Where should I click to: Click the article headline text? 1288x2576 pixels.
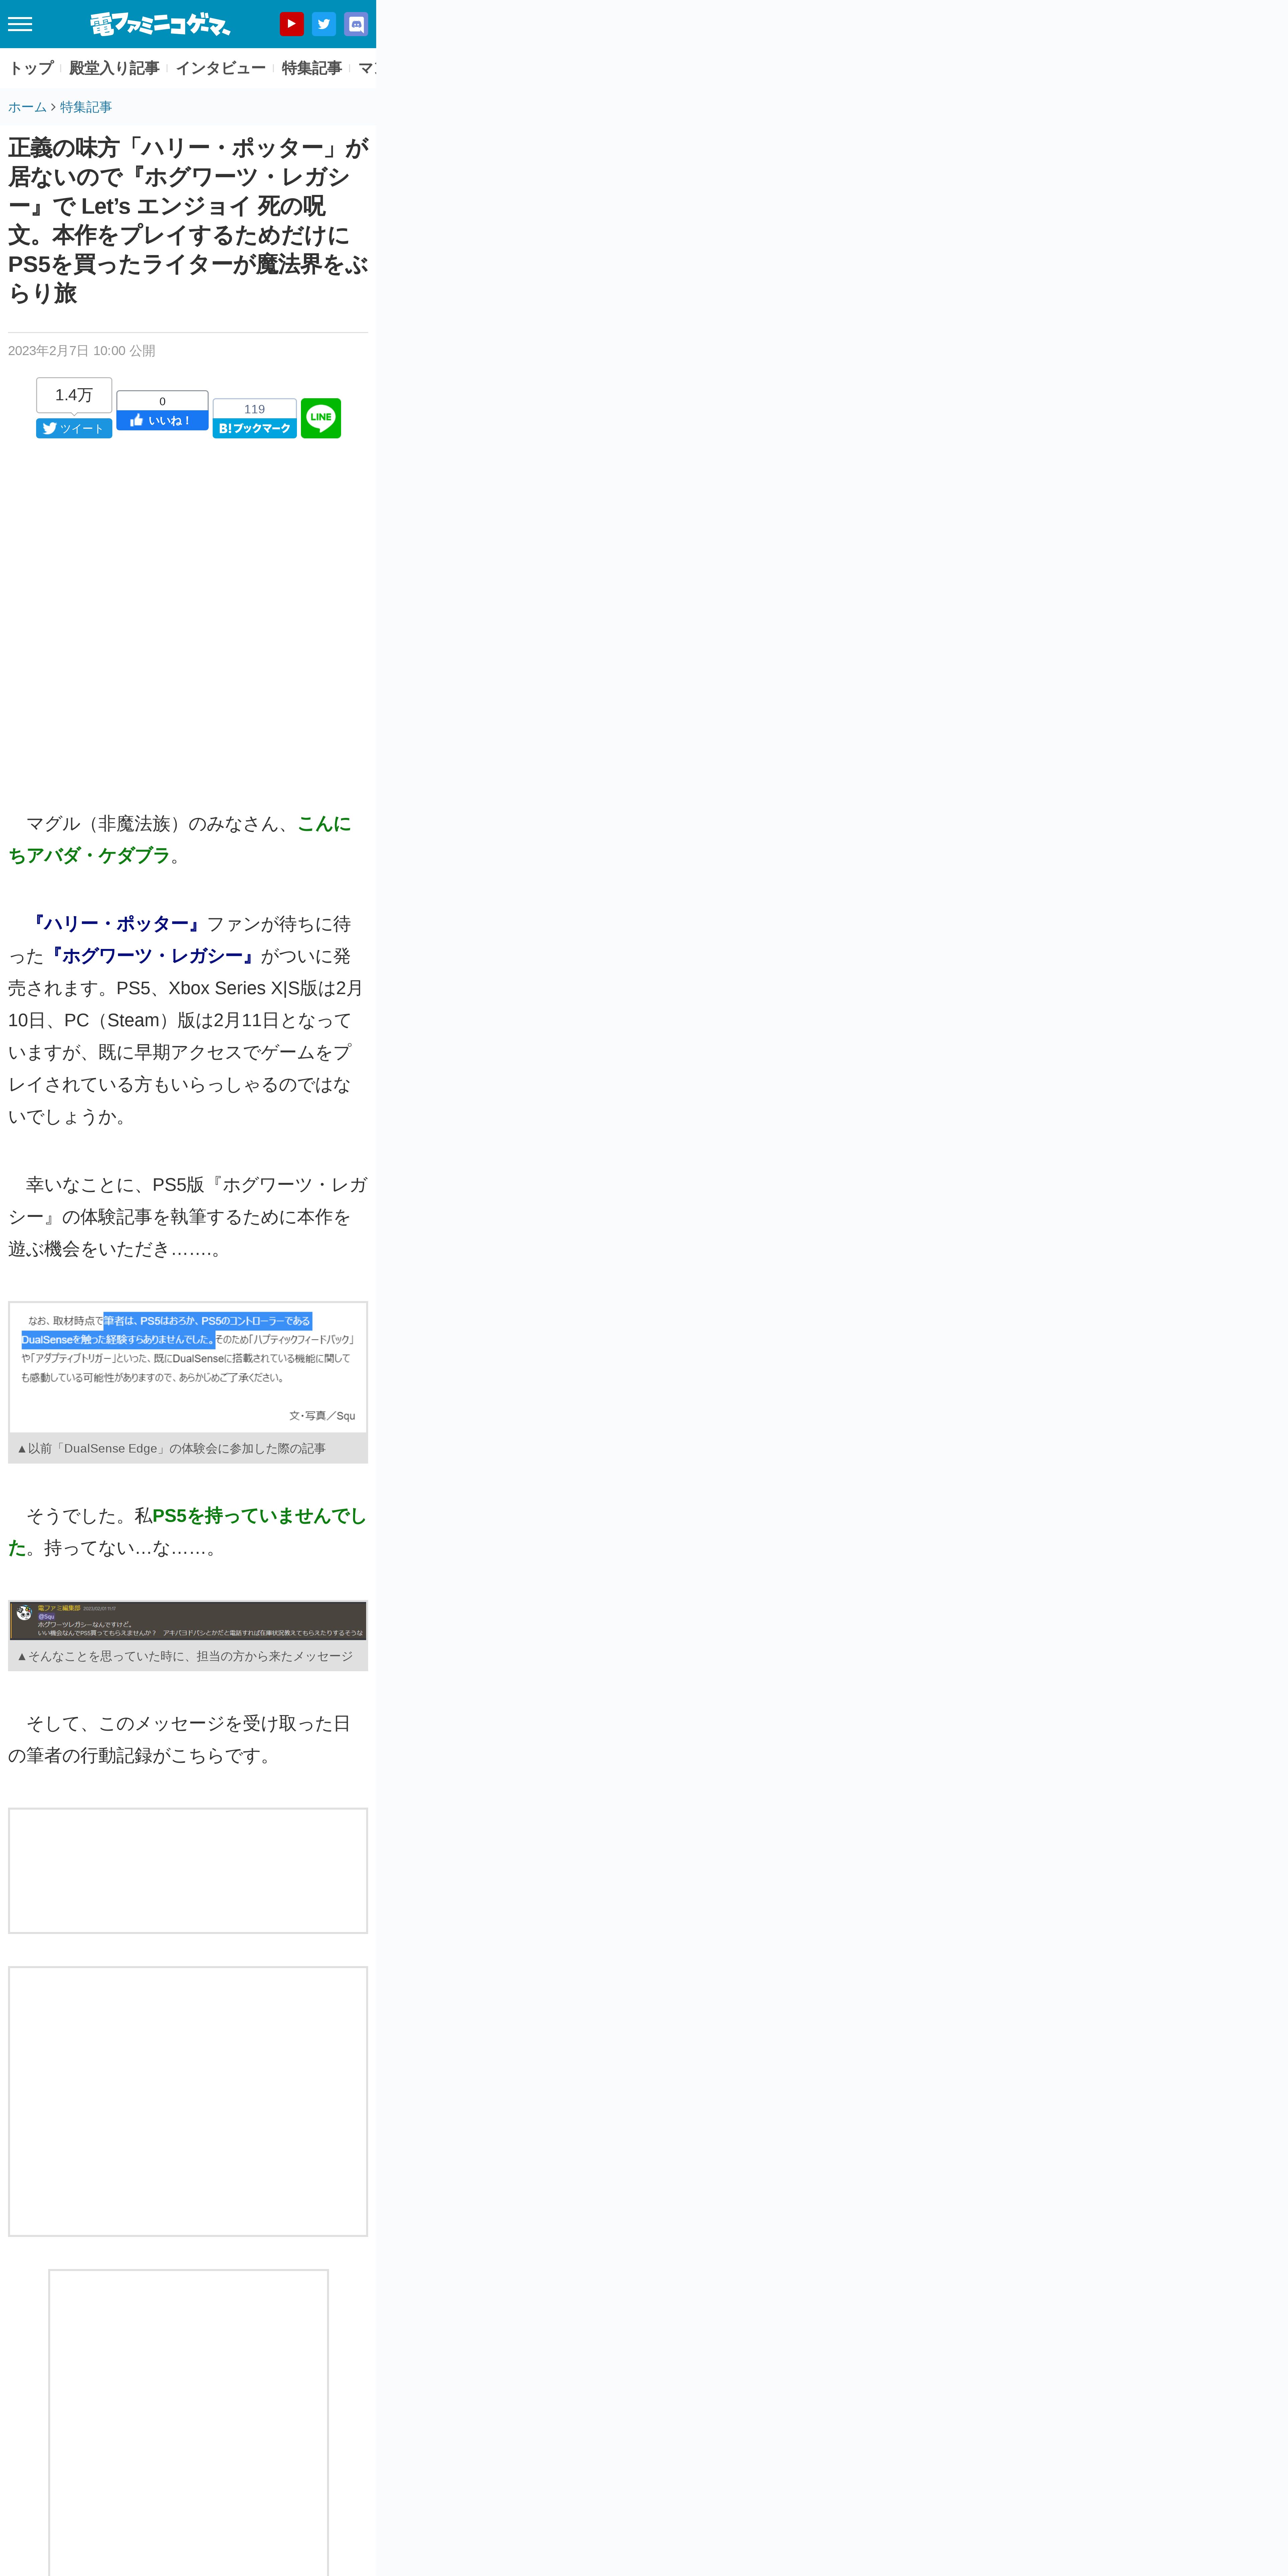pos(188,220)
